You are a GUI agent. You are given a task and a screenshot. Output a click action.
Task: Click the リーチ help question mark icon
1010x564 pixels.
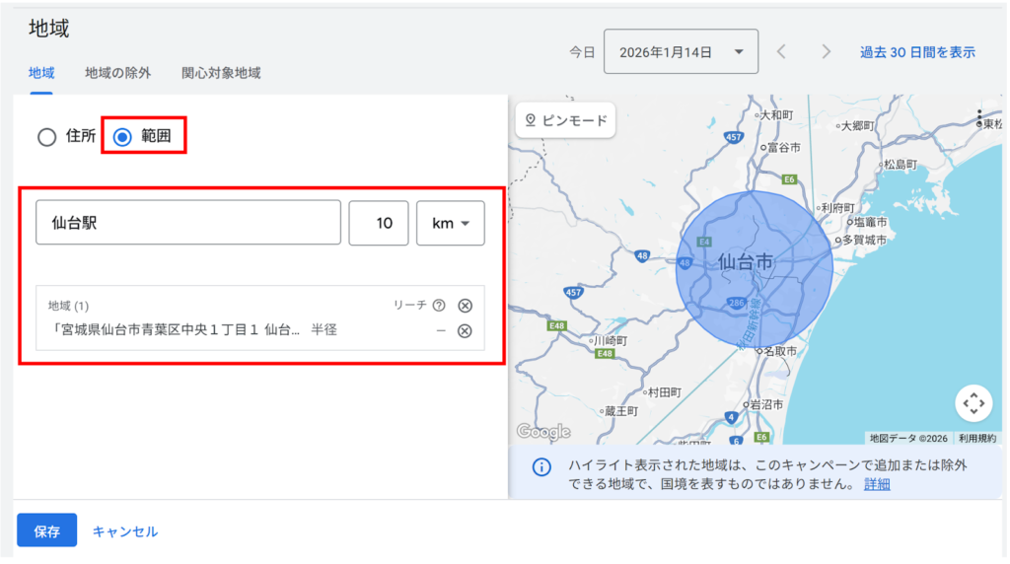[x=439, y=306]
